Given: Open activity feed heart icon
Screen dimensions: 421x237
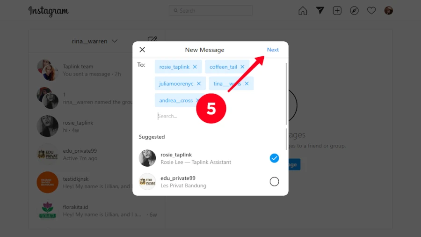Looking at the screenshot, I should click(371, 11).
